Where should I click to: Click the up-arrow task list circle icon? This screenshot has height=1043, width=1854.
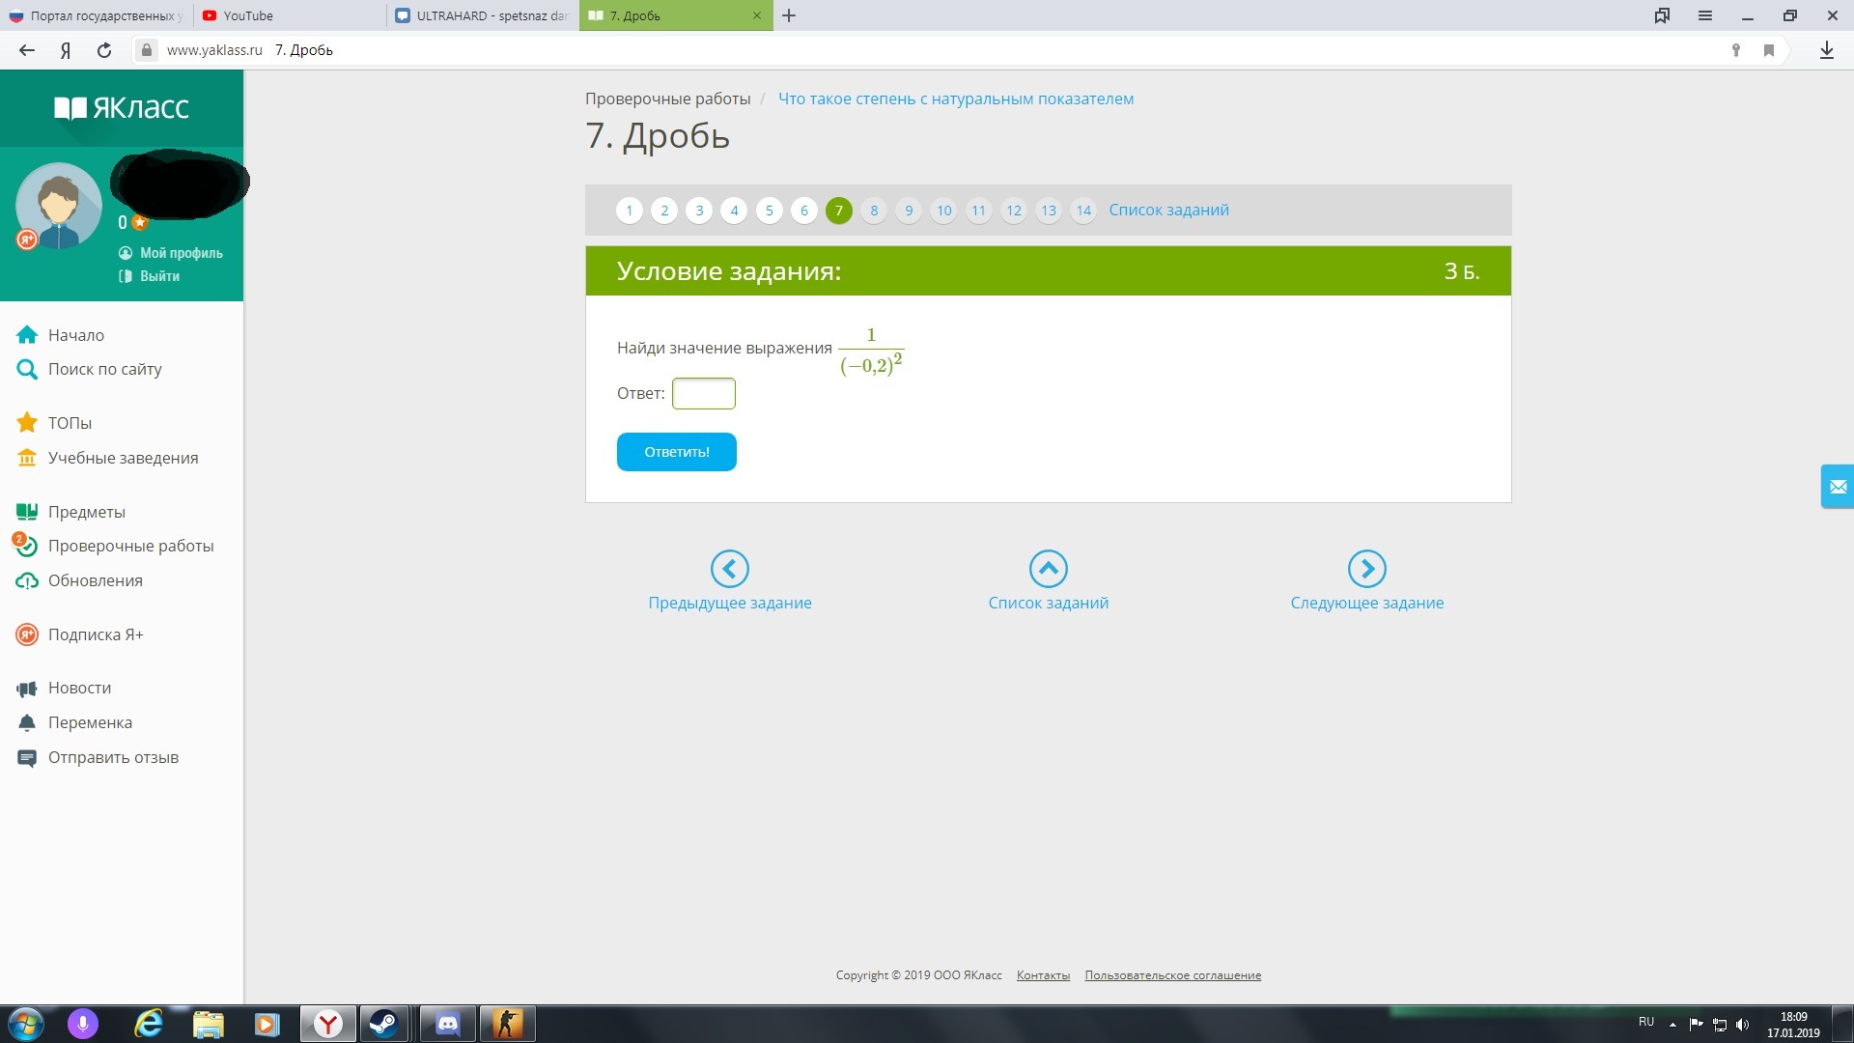pos(1048,569)
